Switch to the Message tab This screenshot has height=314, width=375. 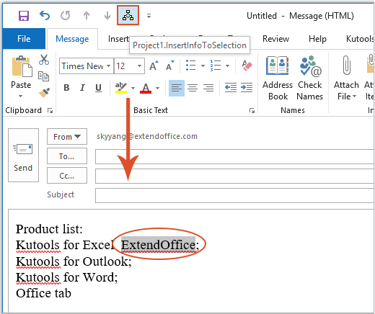pos(72,39)
